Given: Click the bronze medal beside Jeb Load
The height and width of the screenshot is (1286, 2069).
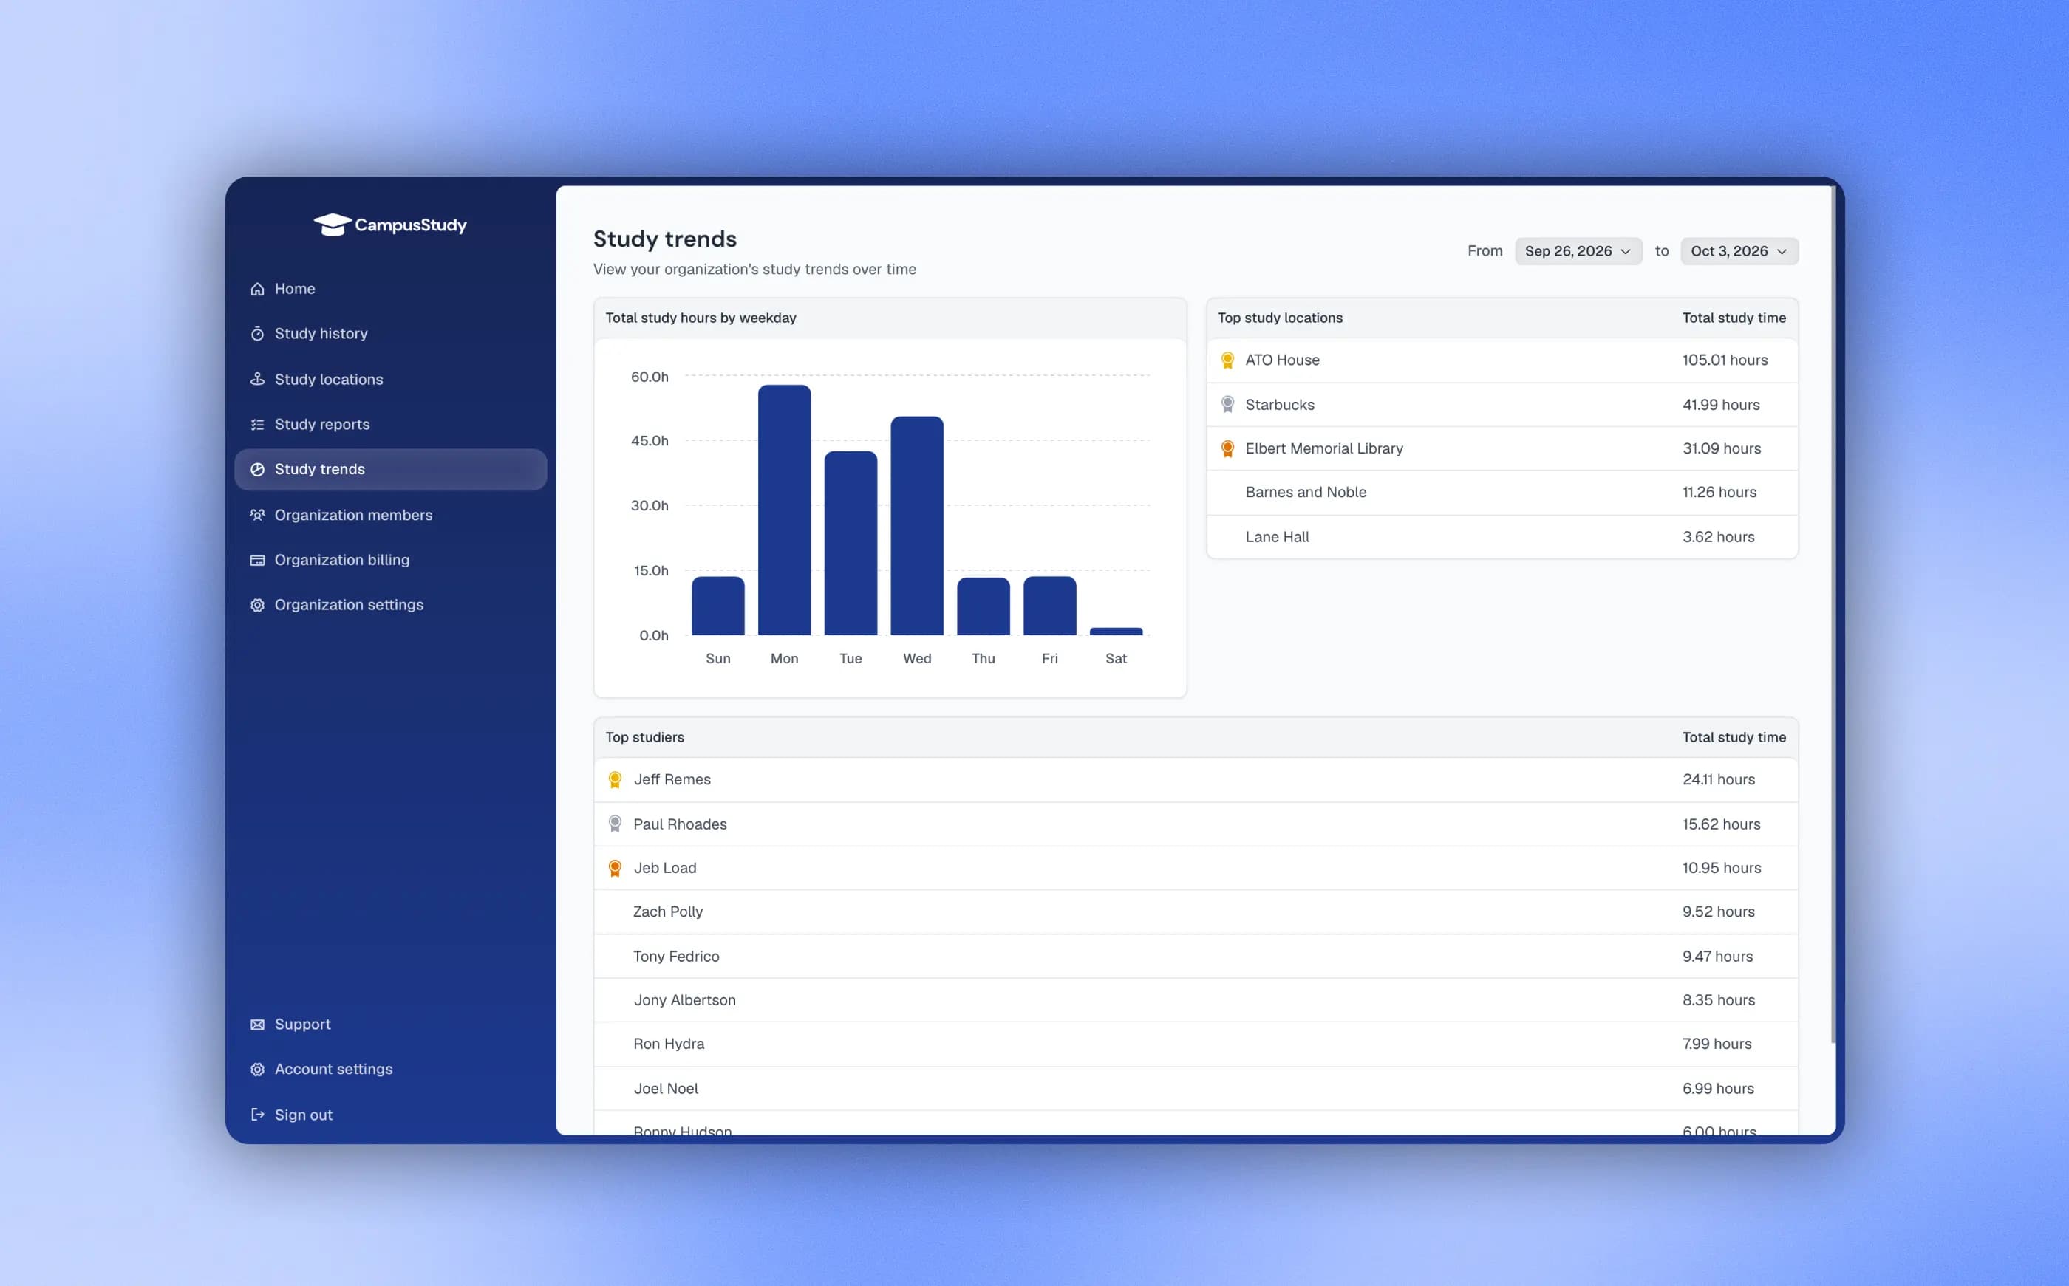Looking at the screenshot, I should (x=615, y=867).
